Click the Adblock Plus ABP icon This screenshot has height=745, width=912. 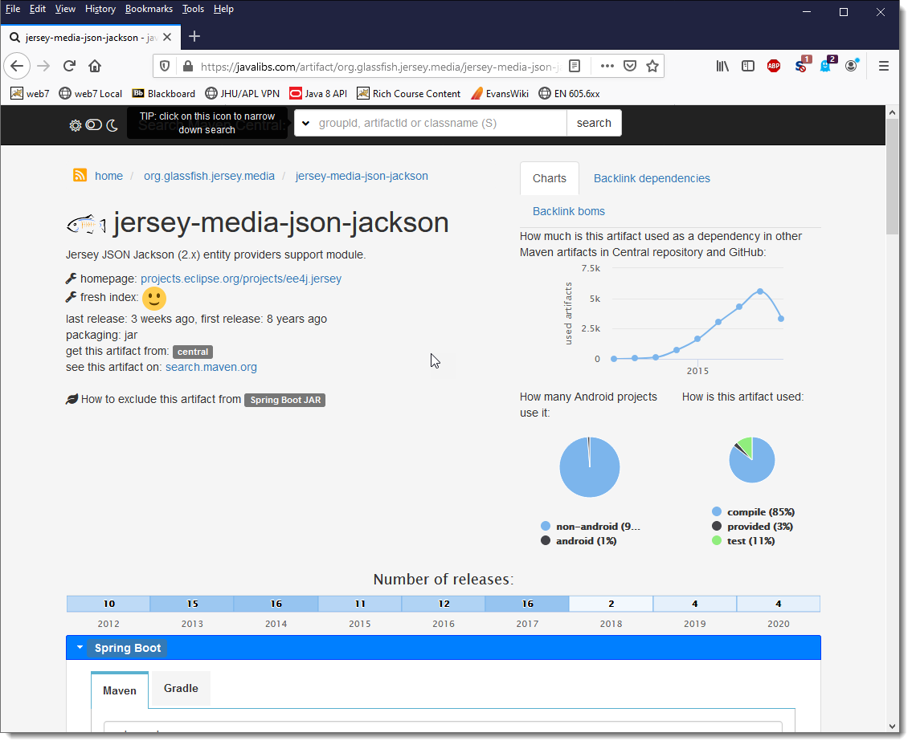coord(774,67)
